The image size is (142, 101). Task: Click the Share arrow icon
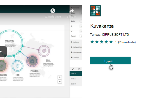72,11
